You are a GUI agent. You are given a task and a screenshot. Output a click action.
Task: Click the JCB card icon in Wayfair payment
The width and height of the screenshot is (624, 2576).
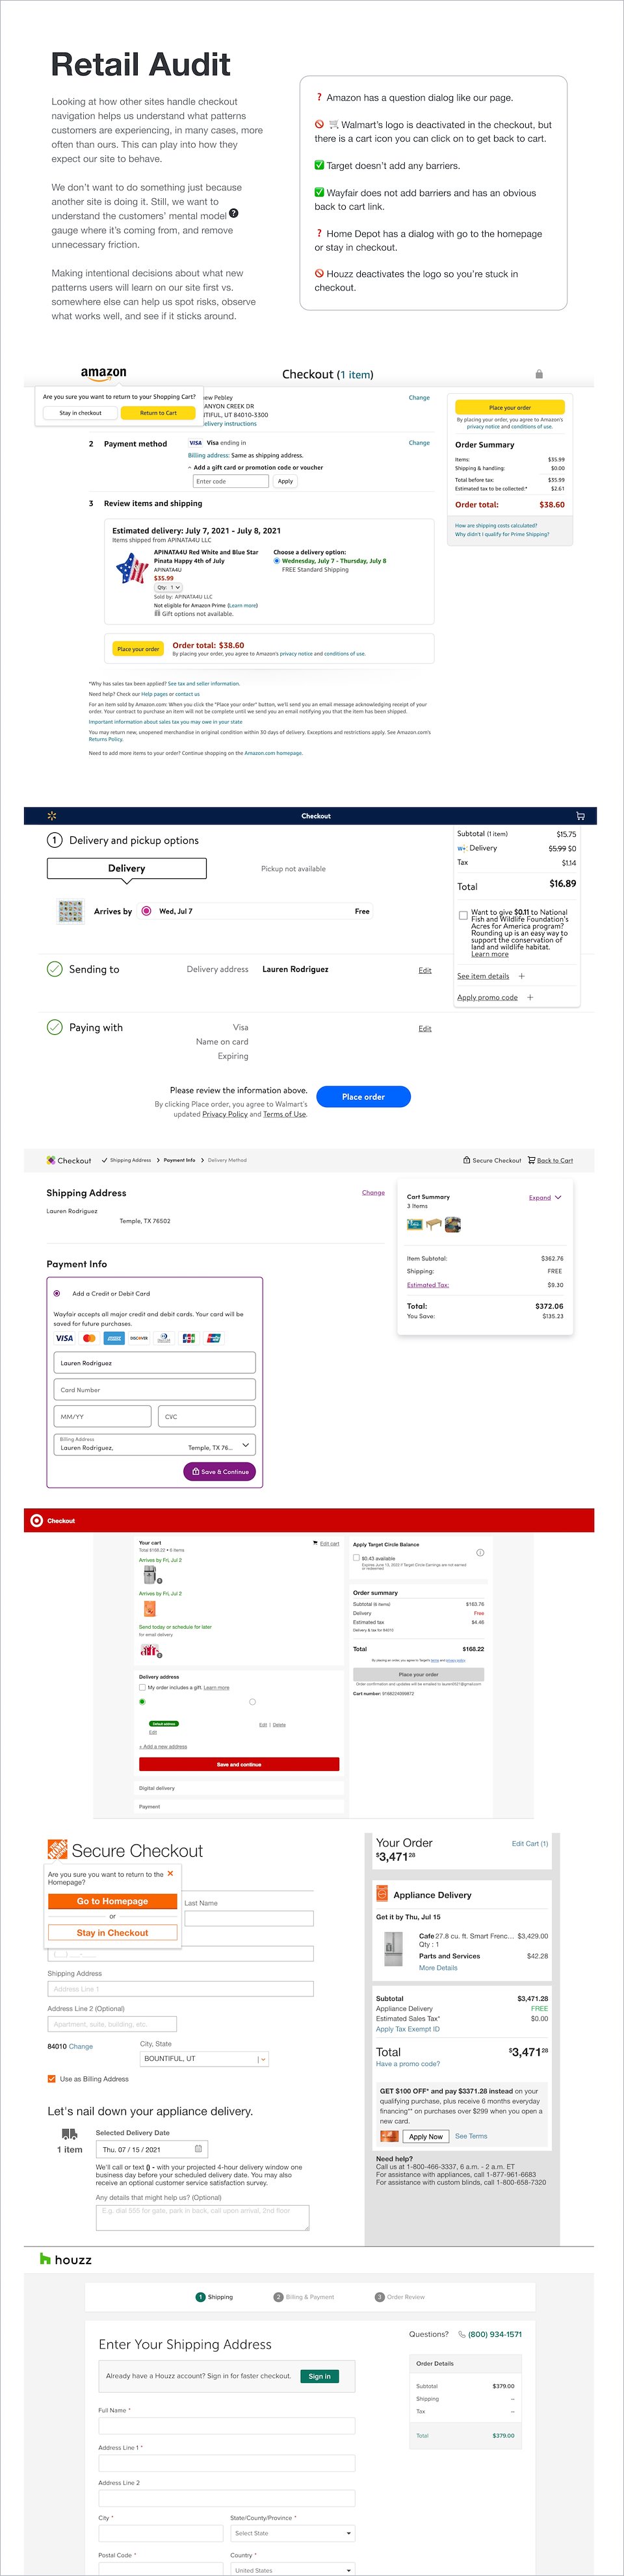(x=189, y=1338)
